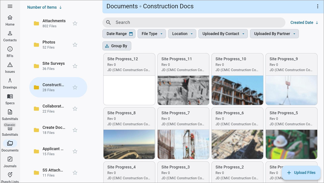The image size is (324, 183).
Task: Open the Location filter dropdown
Action: [182, 34]
